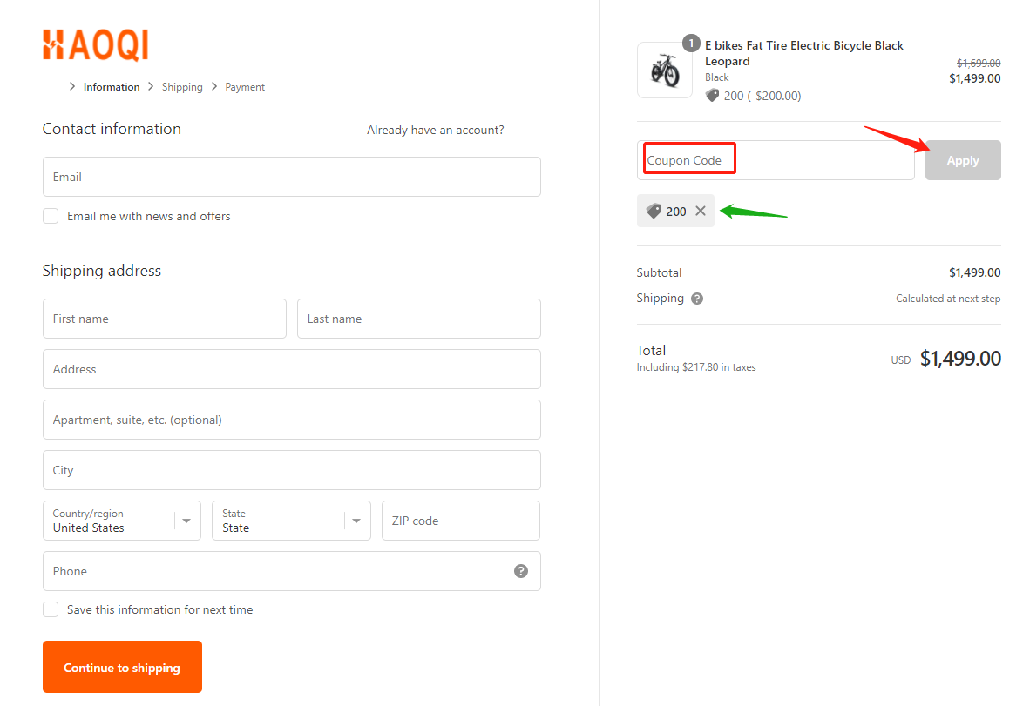Focus the Coupon Code field

(776, 160)
